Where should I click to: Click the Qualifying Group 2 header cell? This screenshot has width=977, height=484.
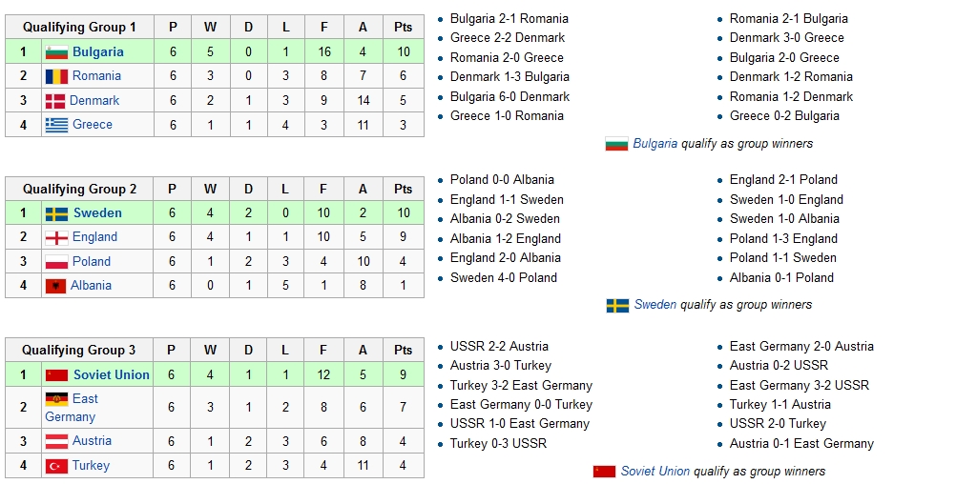coord(79,189)
